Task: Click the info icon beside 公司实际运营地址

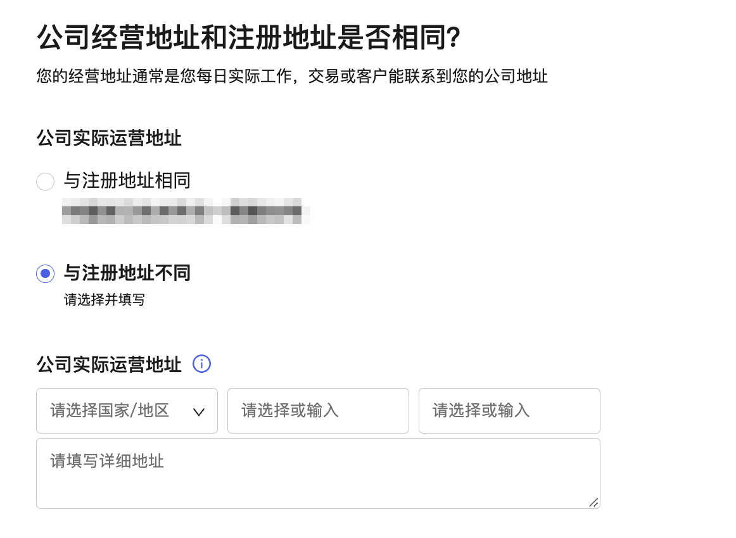Action: pyautogui.click(x=201, y=364)
